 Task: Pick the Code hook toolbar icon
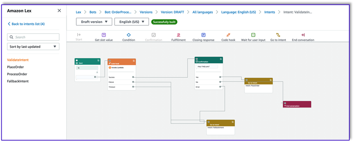228,35
